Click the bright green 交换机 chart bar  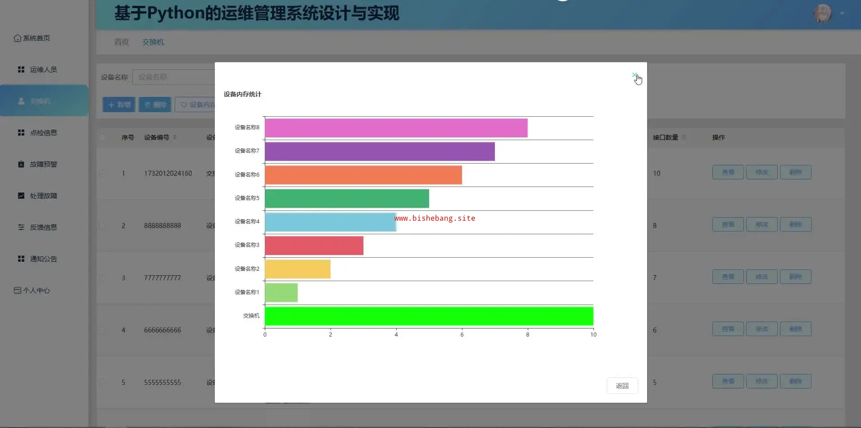coord(429,316)
